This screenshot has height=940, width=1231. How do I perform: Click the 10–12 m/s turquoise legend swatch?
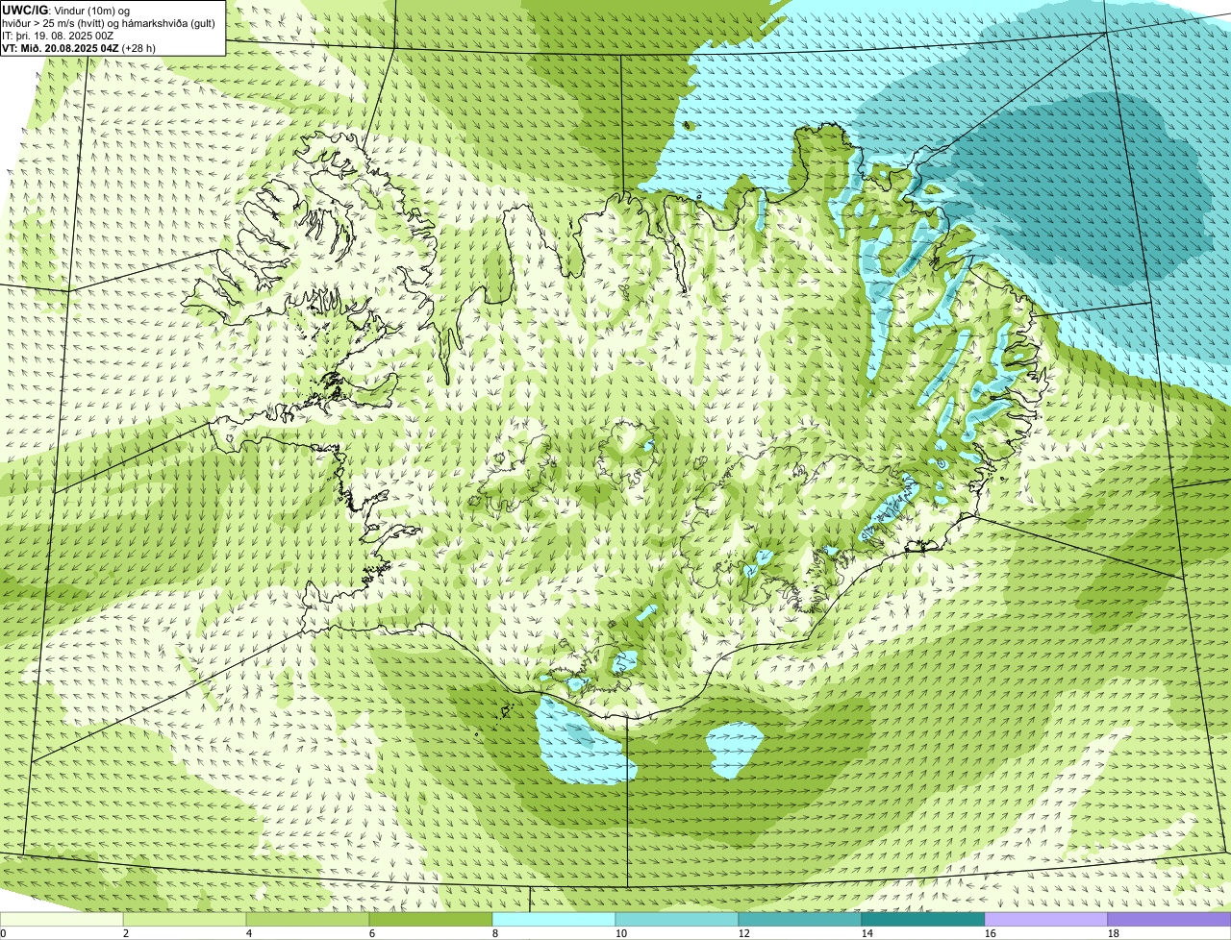677,920
